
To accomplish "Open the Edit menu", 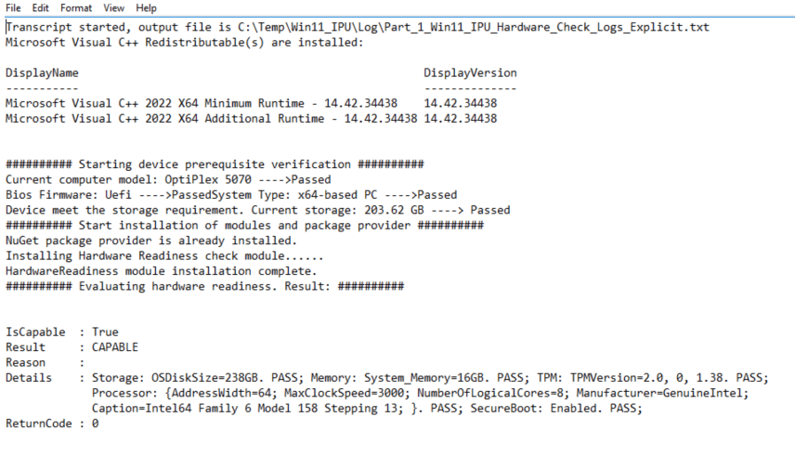I will pos(41,7).
